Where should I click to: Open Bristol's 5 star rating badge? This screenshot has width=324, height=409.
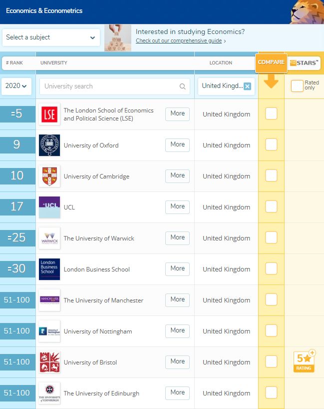[304, 361]
